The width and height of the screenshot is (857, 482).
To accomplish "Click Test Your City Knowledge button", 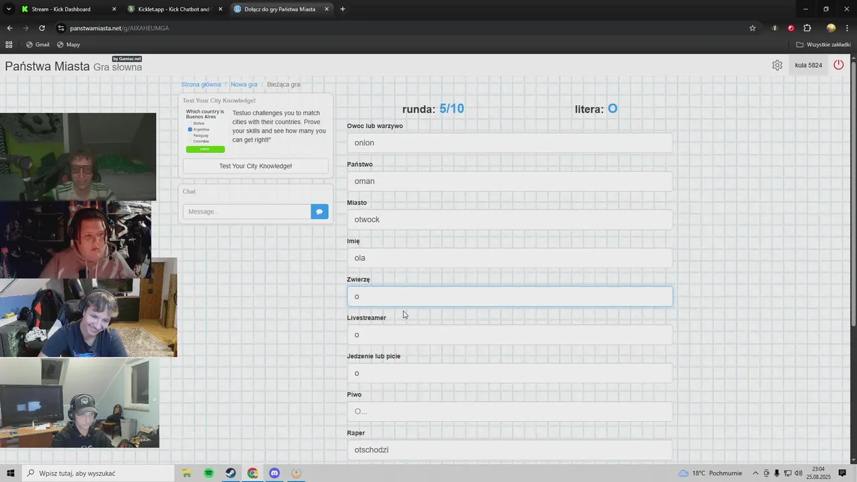I will [x=256, y=166].
